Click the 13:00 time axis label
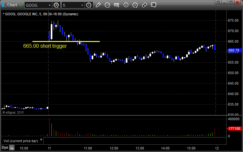Screen dimensions: 243x152 (x=140, y=148)
